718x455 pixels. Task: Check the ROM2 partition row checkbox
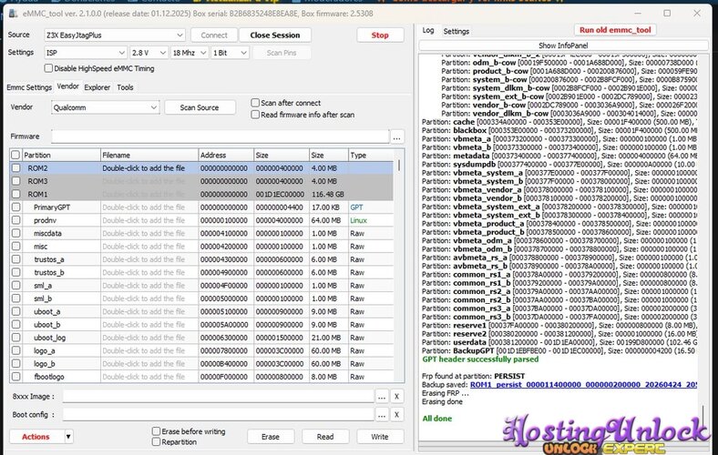point(16,167)
